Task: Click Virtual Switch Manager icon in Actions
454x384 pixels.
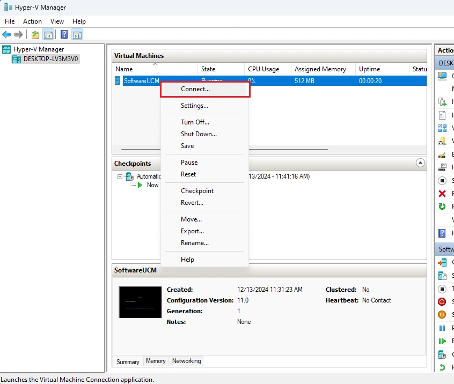Action: click(x=442, y=128)
